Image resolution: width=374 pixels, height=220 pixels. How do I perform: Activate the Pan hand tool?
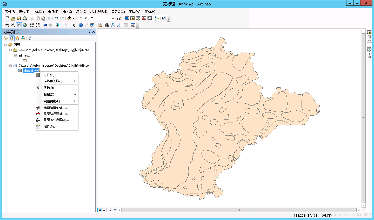pos(19,25)
